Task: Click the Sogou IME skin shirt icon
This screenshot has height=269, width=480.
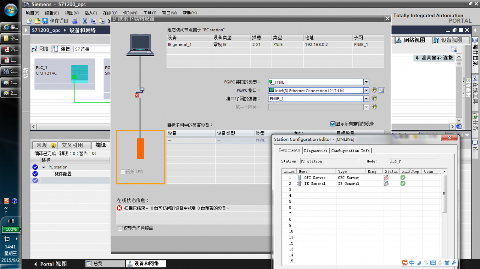Action: pyautogui.click(x=447, y=263)
